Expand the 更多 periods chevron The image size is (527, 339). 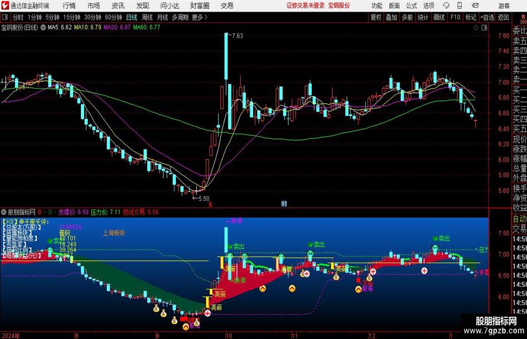coord(206,17)
